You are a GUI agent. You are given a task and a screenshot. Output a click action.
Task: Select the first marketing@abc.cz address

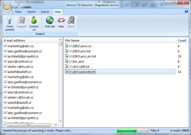(x=21, y=46)
